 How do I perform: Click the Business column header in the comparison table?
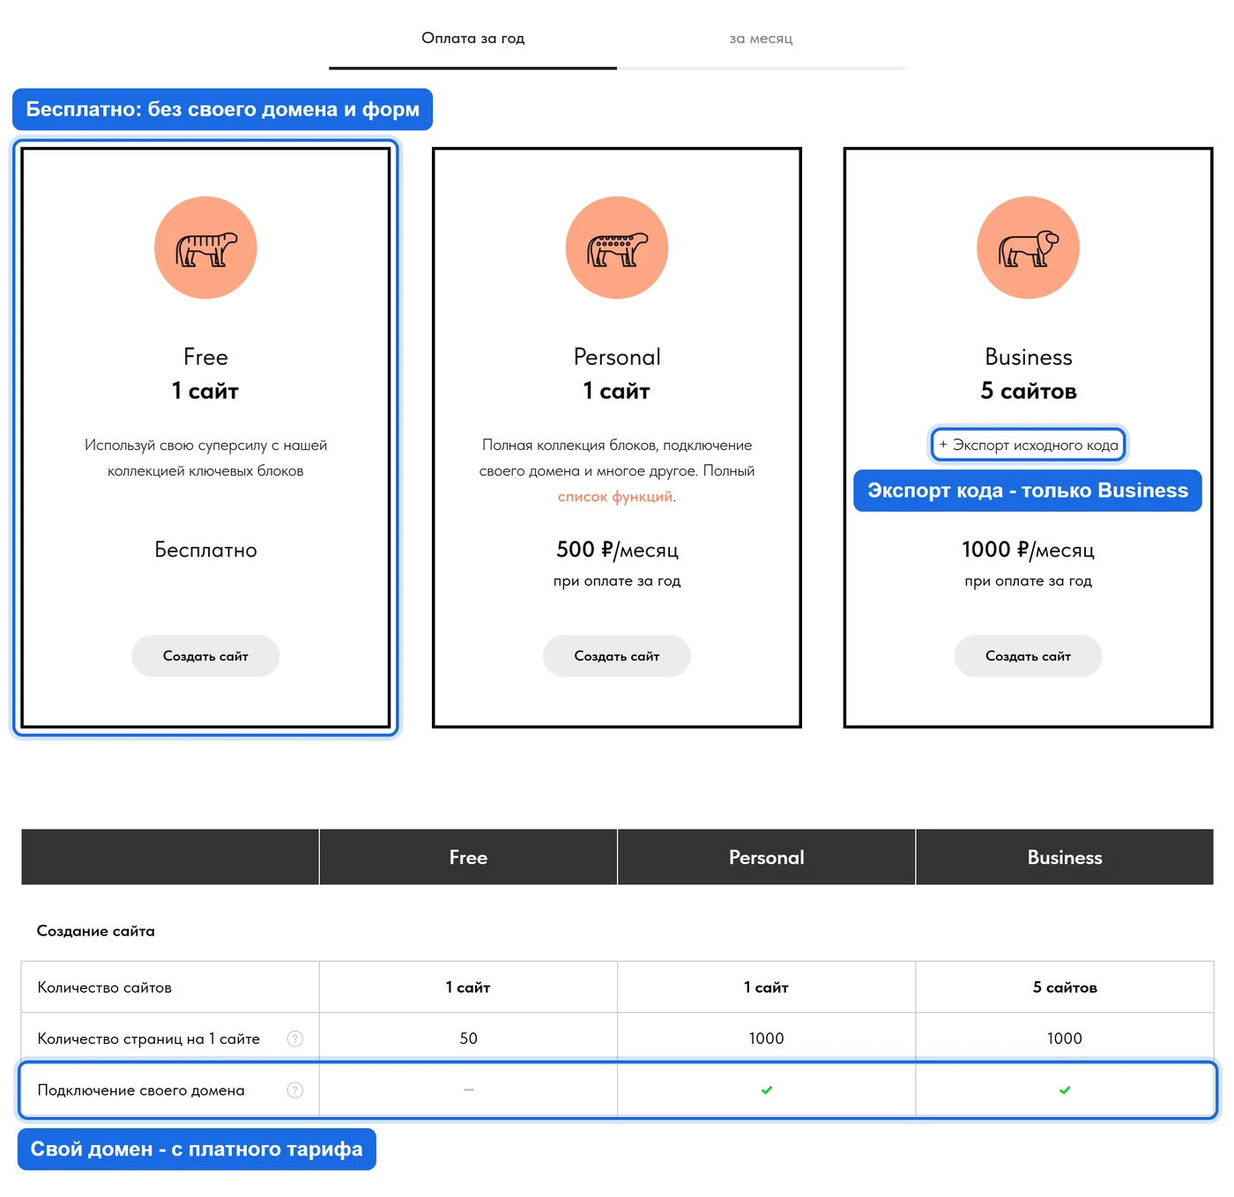1065,857
